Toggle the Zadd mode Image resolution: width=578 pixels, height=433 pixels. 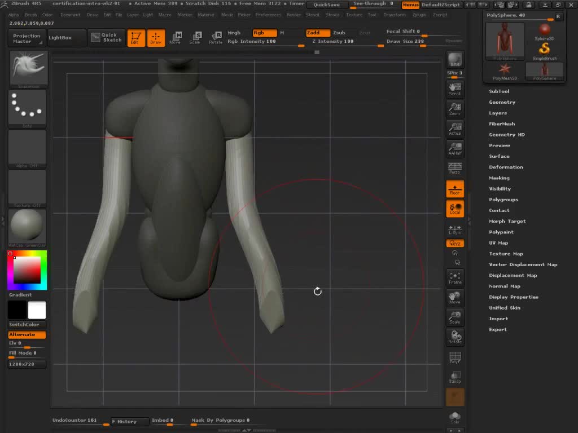[x=317, y=33]
